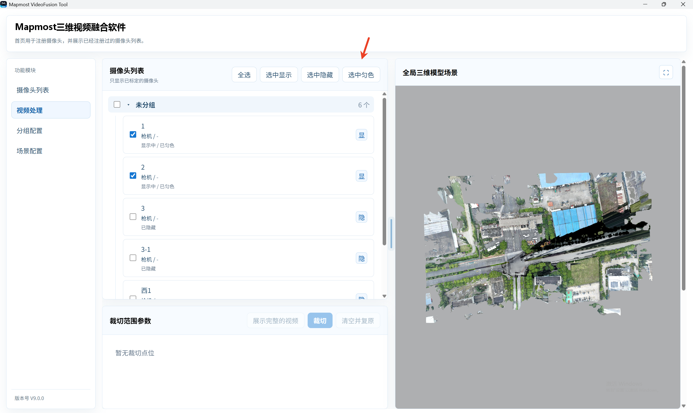
Task: Click camera name 西1
Action: tap(146, 290)
